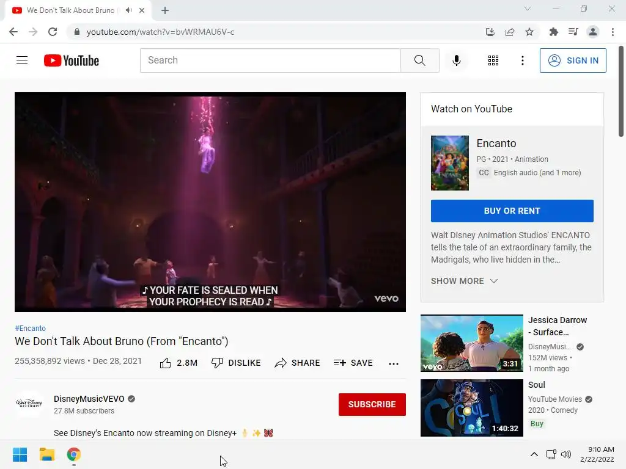Click BUY OR RENT for Encanto
Image resolution: width=626 pixels, height=469 pixels.
(512, 211)
